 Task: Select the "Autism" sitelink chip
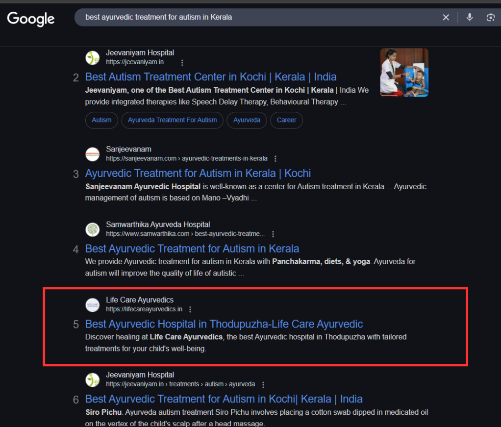(101, 120)
